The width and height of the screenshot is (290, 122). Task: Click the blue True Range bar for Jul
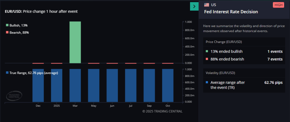point(131,85)
